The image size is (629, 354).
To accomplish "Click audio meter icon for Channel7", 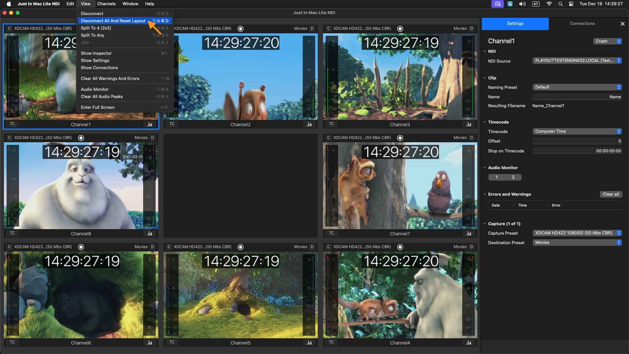I will pos(469,233).
